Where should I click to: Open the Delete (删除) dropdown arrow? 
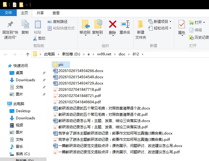pyautogui.click(x=113, y=35)
